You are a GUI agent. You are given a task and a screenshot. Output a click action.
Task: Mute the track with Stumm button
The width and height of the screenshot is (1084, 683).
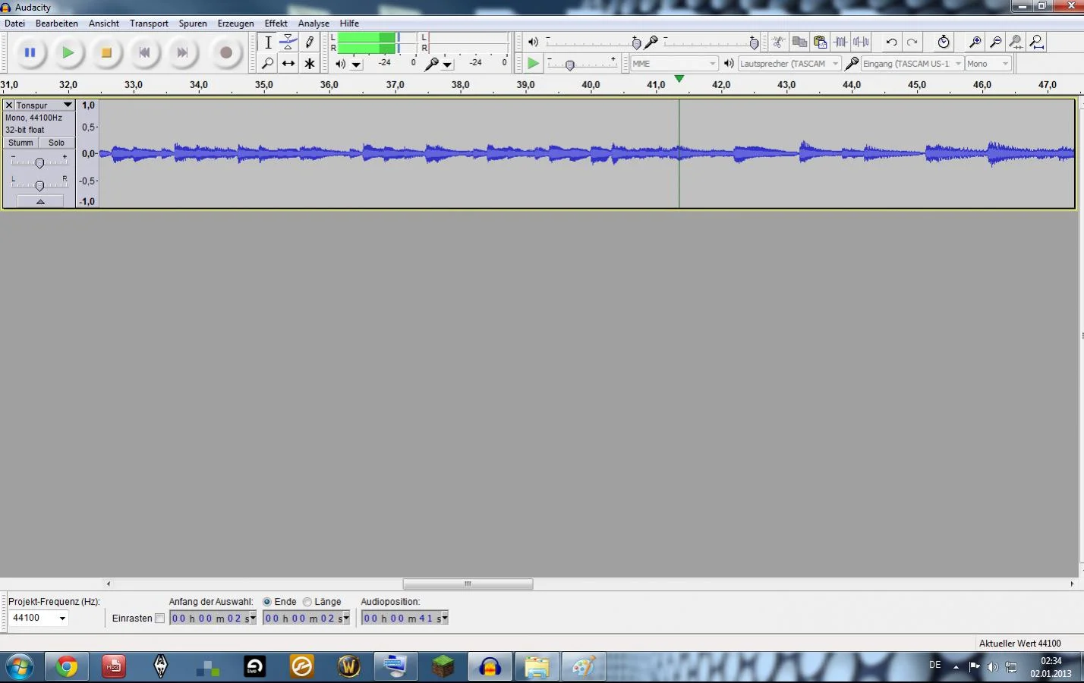20,143
